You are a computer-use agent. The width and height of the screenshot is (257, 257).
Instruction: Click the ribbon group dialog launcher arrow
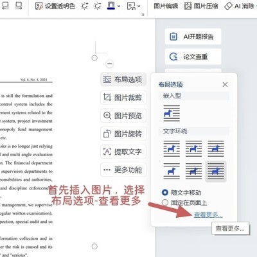click(x=143, y=15)
